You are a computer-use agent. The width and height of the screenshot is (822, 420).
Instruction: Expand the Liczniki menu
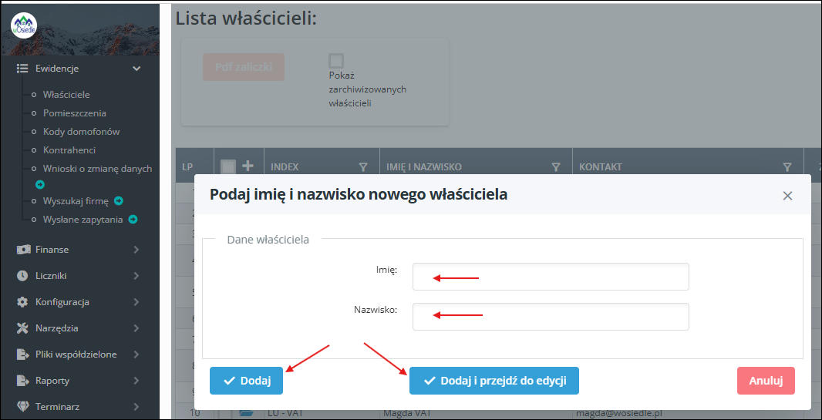(x=136, y=275)
